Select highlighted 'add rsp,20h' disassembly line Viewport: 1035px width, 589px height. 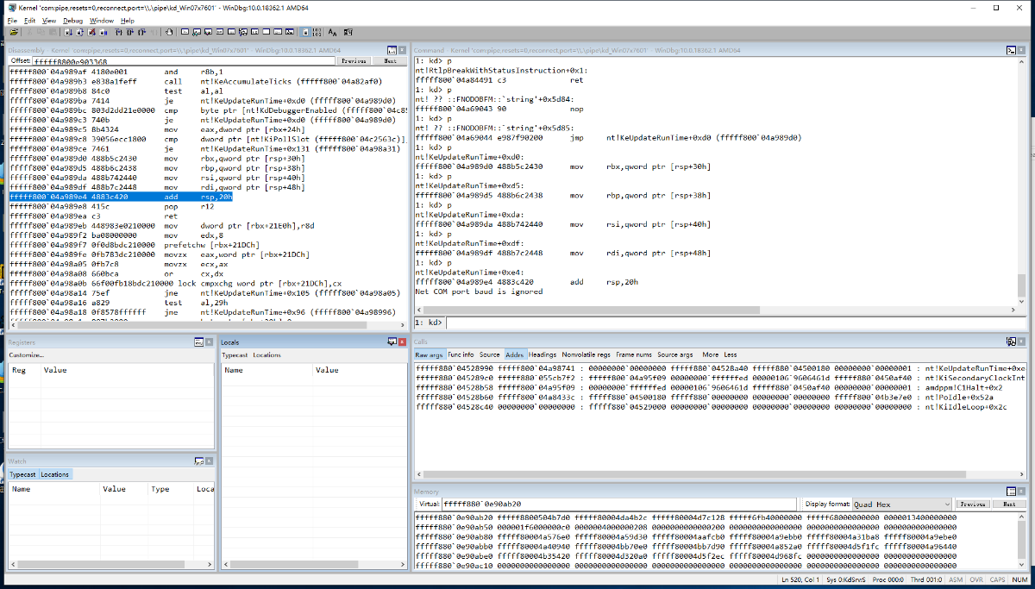click(x=121, y=197)
